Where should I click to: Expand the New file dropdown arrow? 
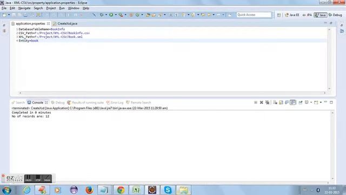[9, 15]
